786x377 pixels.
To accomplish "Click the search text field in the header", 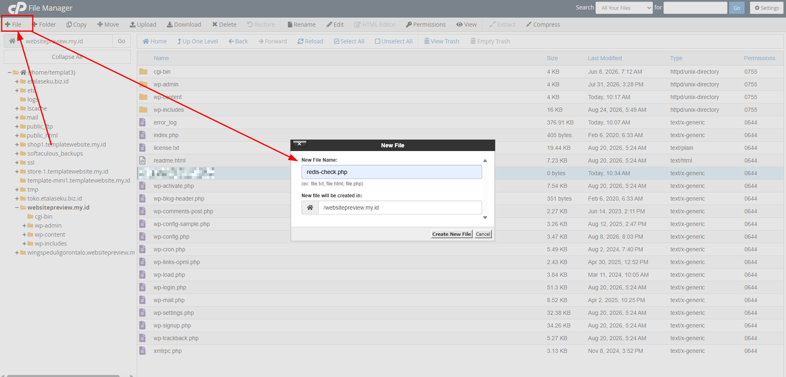I will tap(695, 8).
